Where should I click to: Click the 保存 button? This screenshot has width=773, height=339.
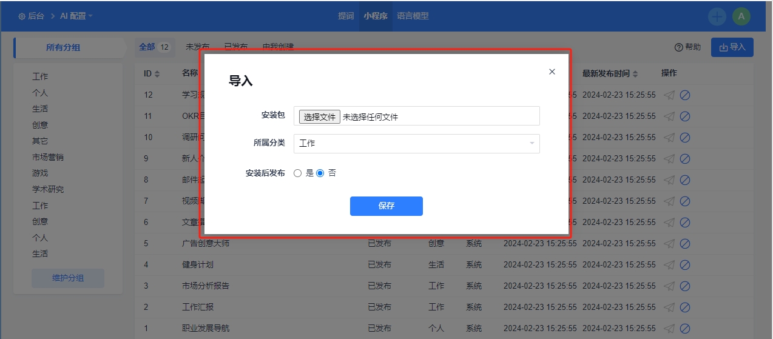coord(386,206)
